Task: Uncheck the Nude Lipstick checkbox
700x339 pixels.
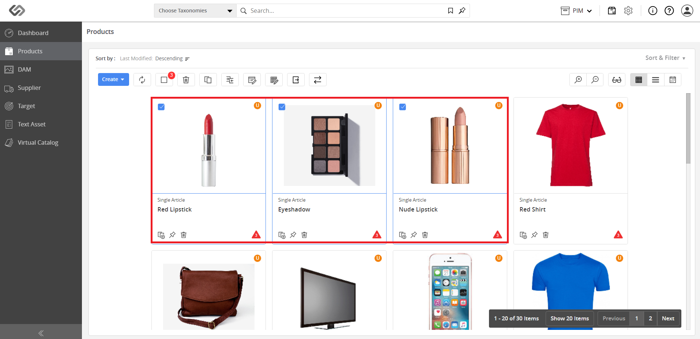Action: click(403, 107)
